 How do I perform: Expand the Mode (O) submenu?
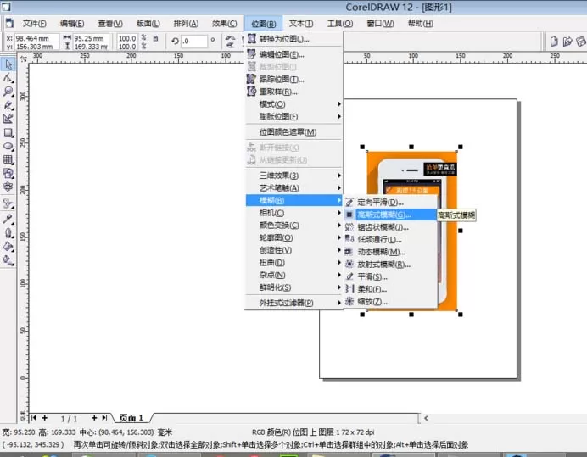(293, 103)
